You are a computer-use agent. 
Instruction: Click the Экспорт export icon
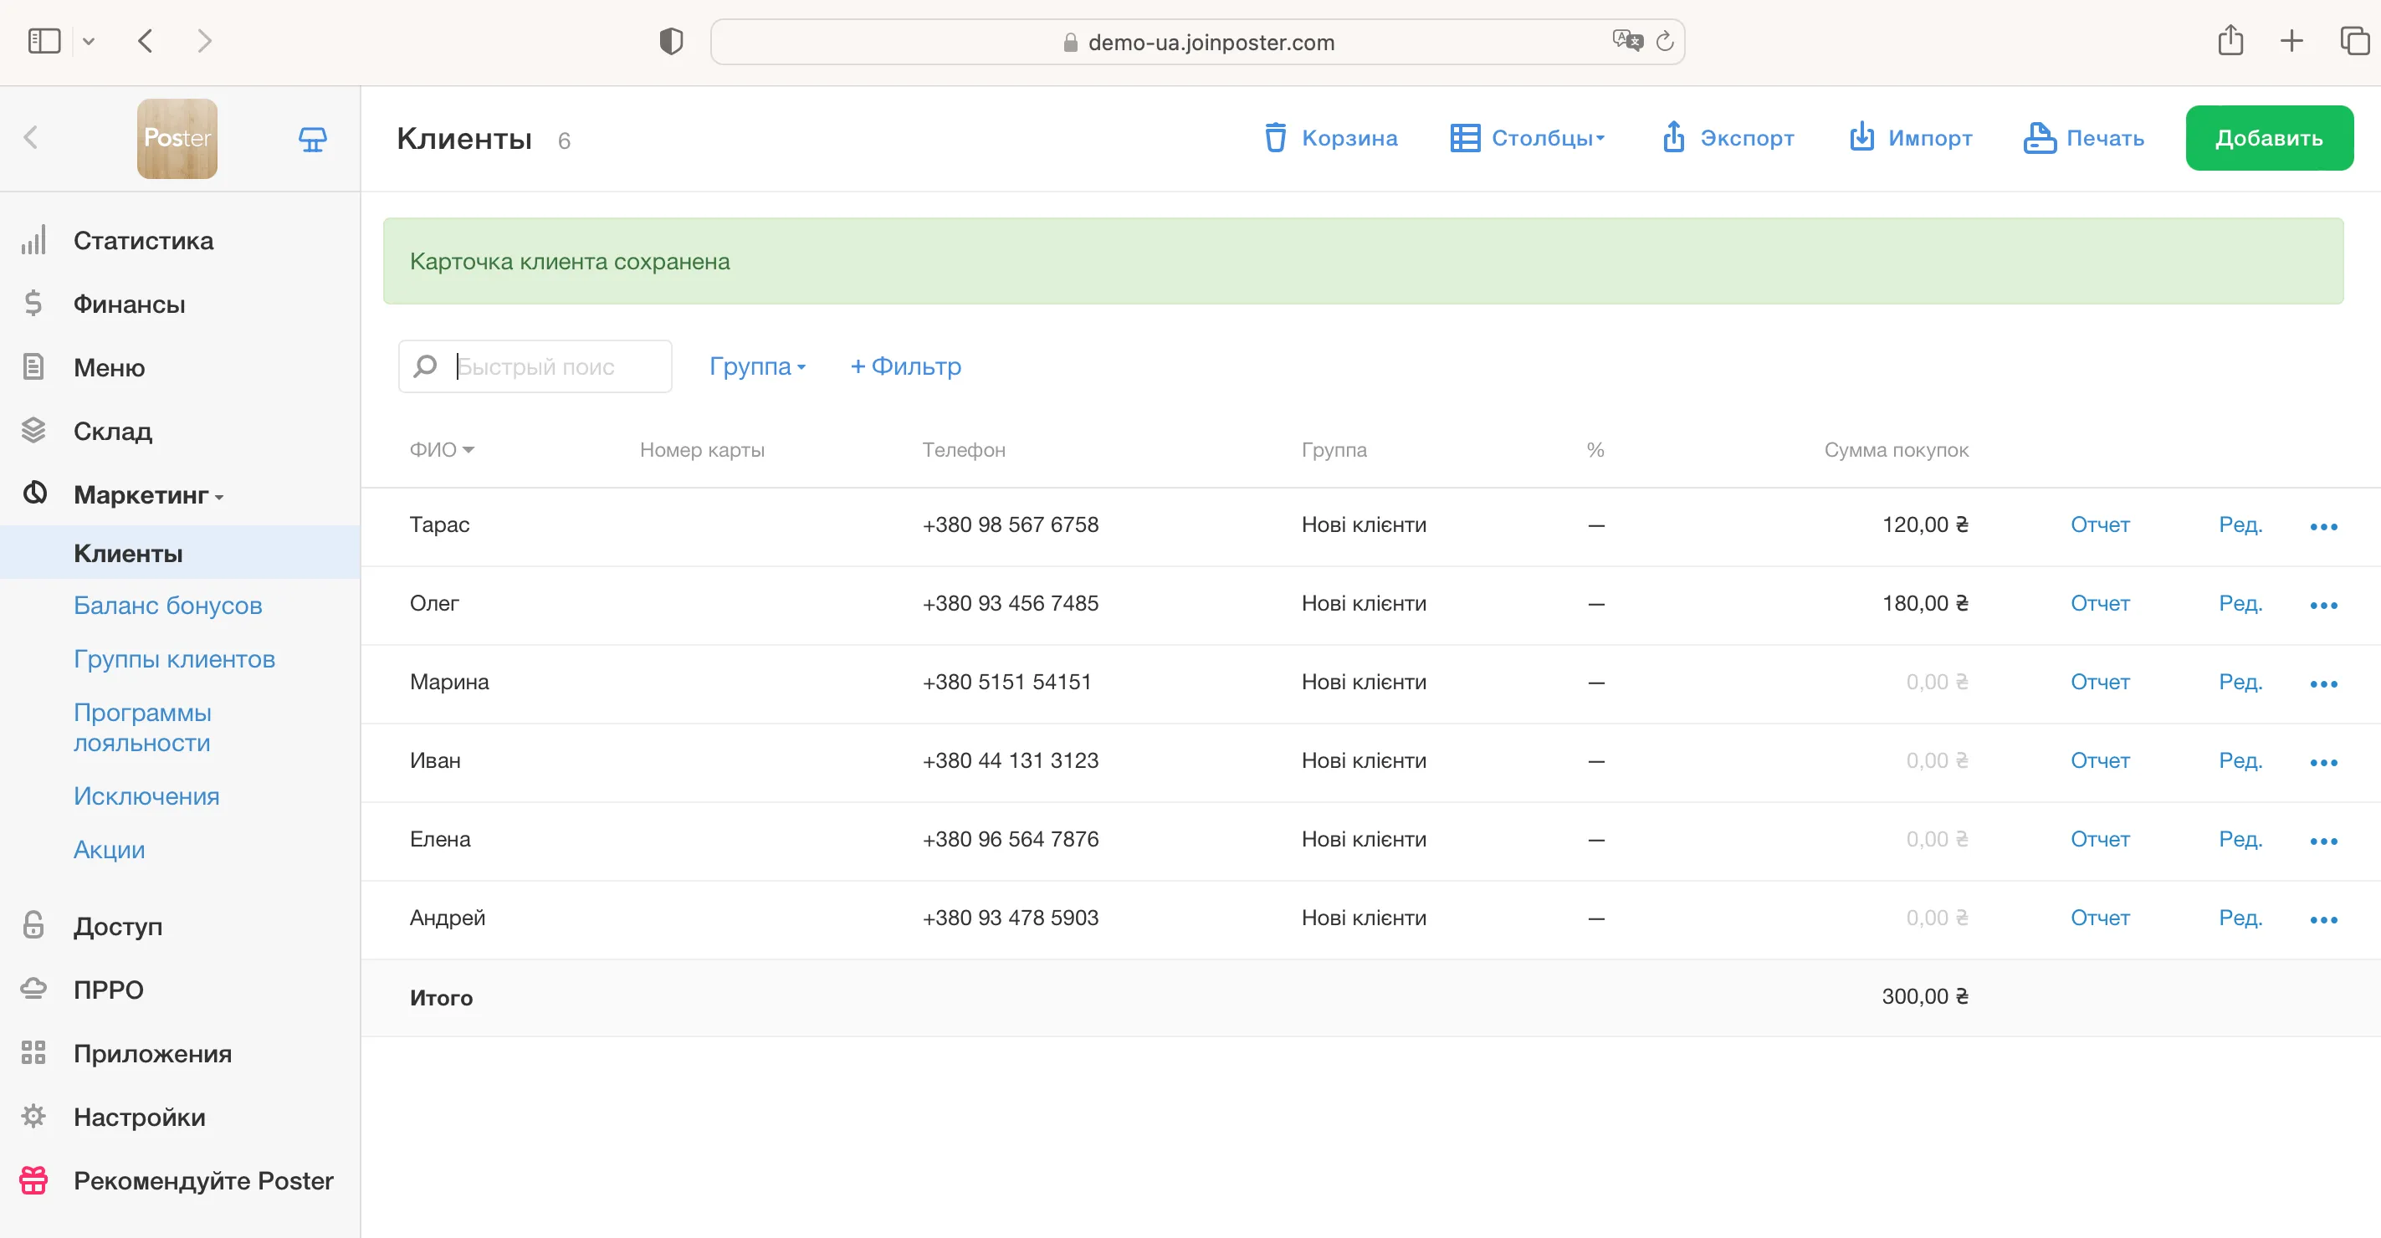point(1673,138)
